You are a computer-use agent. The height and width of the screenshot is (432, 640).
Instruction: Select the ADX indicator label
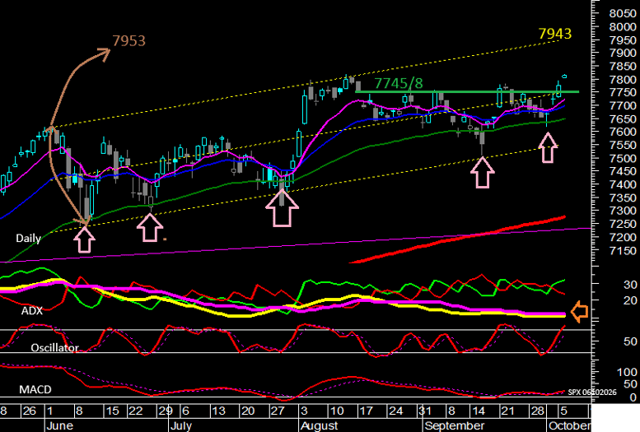(32, 311)
